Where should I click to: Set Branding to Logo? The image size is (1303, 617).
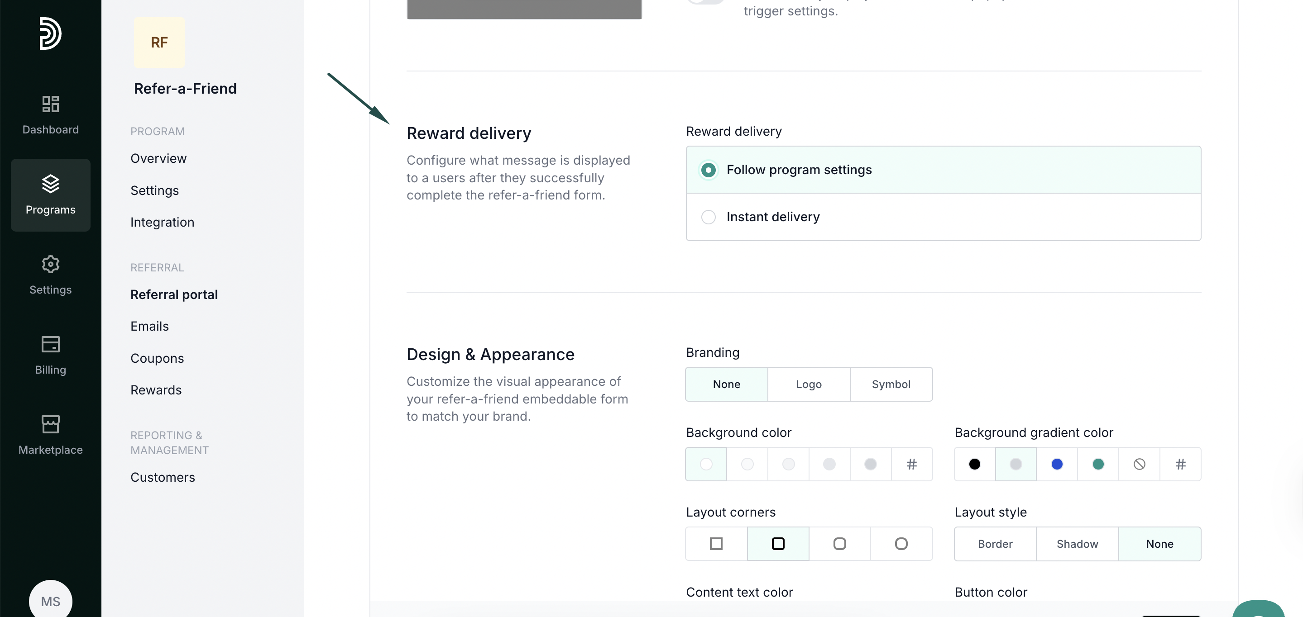tap(808, 384)
